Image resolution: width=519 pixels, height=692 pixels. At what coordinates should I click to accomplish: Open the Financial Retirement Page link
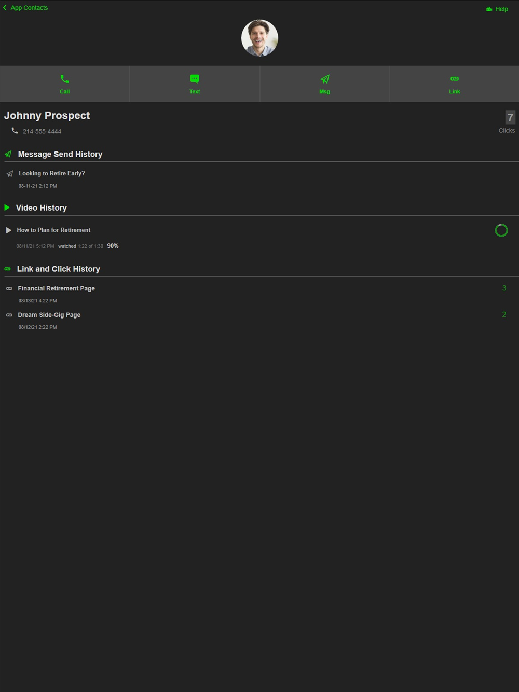coord(57,288)
